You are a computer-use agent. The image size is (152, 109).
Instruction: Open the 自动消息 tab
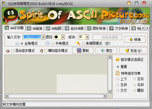pos(74,28)
